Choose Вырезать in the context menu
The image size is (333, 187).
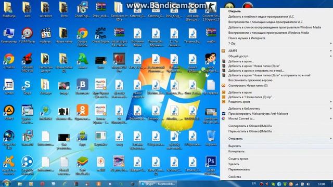[276, 146]
